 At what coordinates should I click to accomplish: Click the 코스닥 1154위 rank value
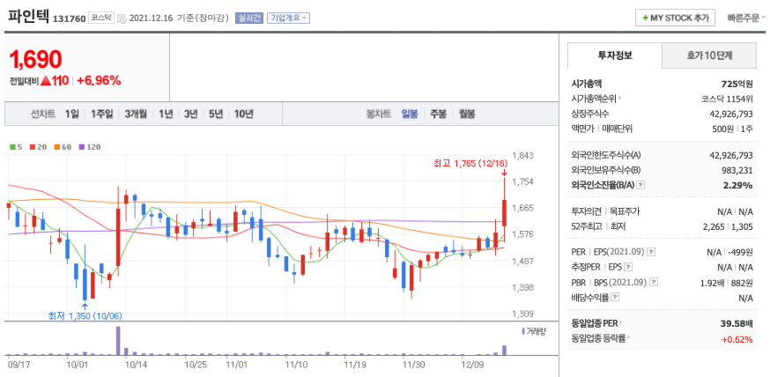coord(727,99)
